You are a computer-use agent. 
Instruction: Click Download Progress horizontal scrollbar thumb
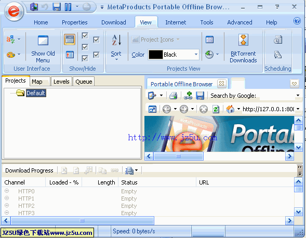pos(83,221)
